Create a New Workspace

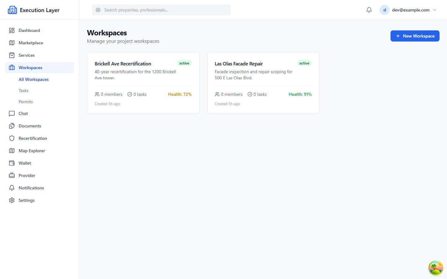[x=415, y=36]
